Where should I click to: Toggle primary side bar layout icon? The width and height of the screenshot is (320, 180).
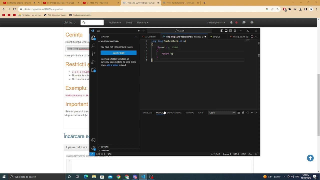pos(222,31)
